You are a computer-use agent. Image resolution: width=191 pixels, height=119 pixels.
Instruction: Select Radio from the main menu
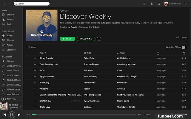[x=10, y=24]
